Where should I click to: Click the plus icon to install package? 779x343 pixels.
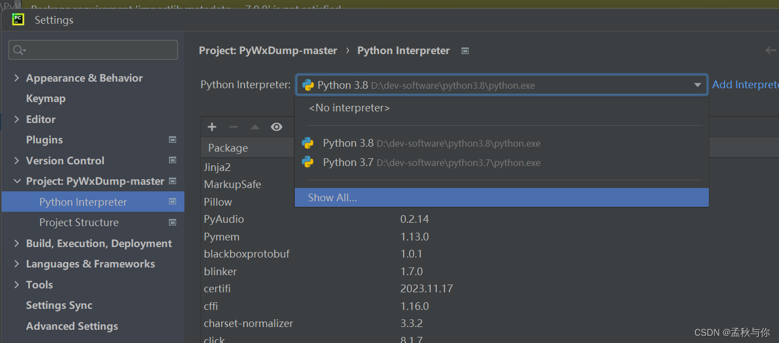pyautogui.click(x=212, y=127)
